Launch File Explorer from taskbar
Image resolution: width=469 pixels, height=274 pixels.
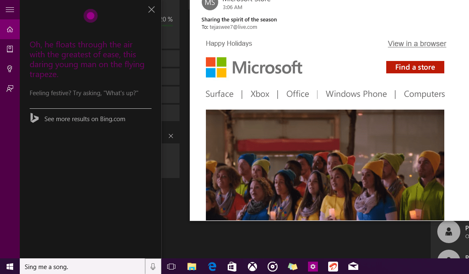tap(192, 267)
